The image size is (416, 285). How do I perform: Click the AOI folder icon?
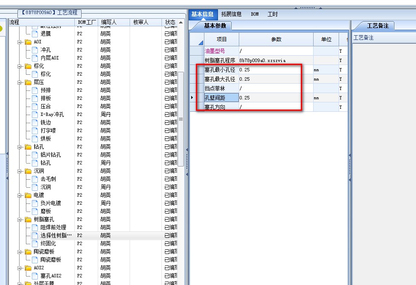pyautogui.click(x=28, y=42)
